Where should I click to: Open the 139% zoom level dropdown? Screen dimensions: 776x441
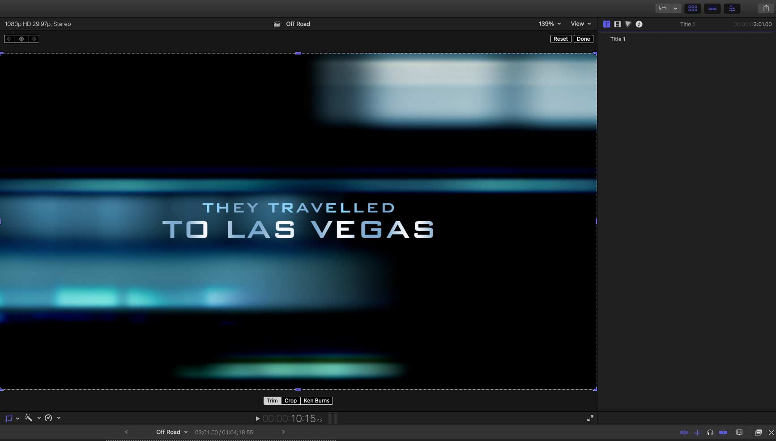click(x=550, y=24)
